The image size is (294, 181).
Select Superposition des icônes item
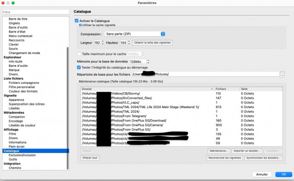[x=27, y=104]
